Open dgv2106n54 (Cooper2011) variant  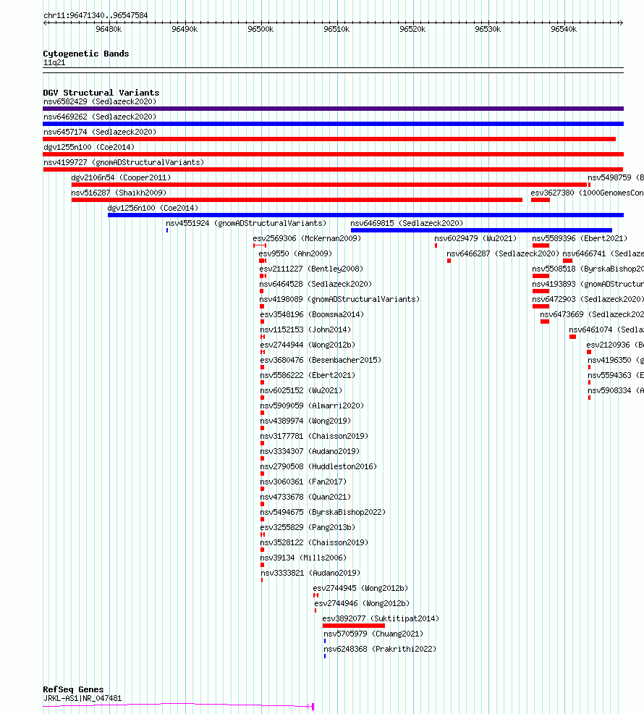121,177
